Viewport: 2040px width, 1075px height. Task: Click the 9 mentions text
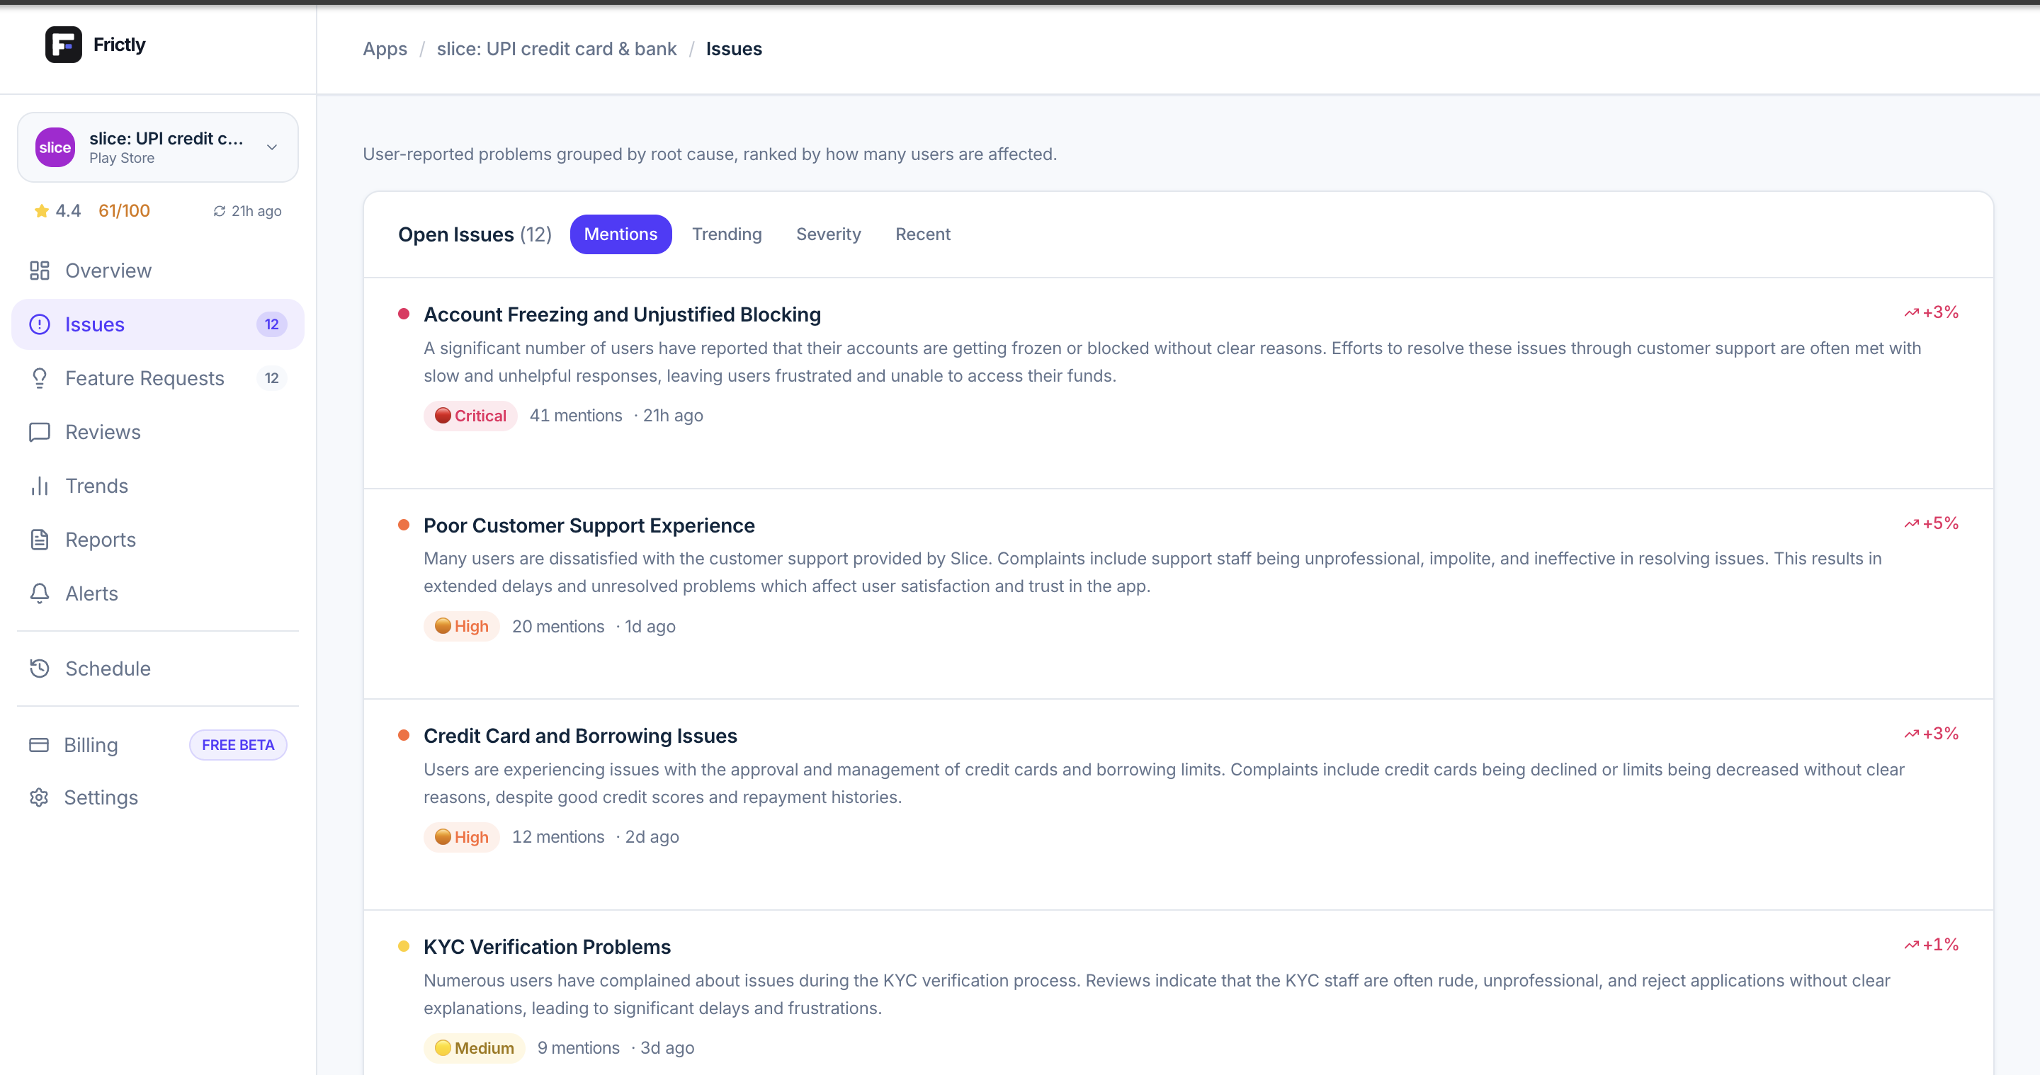point(578,1048)
